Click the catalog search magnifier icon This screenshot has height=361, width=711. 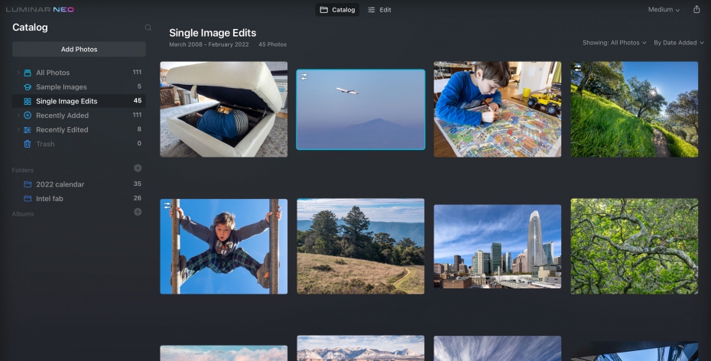(148, 28)
